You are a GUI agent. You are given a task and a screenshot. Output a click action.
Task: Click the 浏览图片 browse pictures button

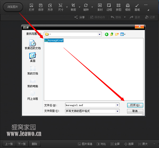[13, 7]
